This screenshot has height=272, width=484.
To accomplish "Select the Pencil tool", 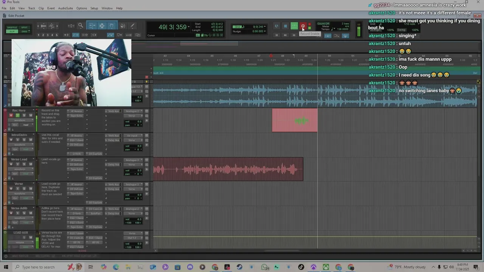I will tap(132, 26).
